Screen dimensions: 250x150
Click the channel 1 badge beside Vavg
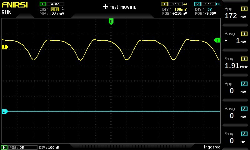click(x=244, y=34)
